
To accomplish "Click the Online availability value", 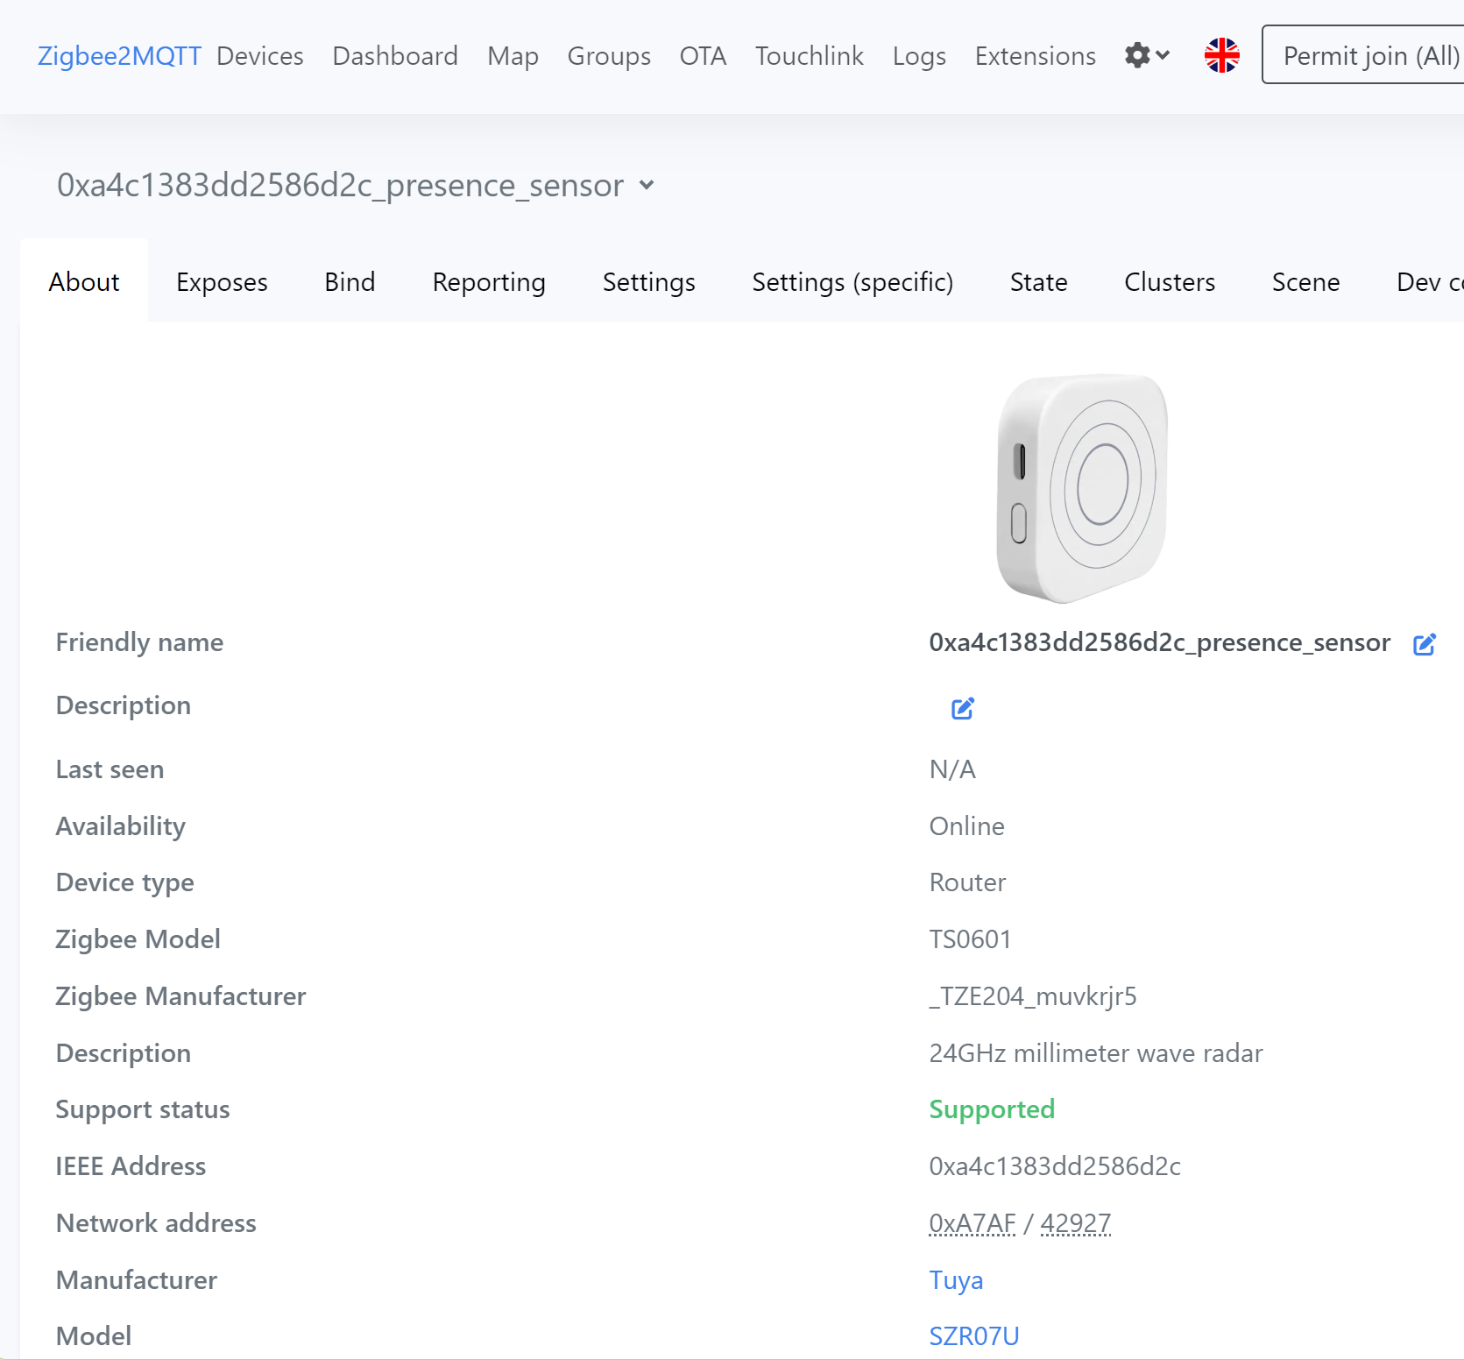I will click(966, 826).
